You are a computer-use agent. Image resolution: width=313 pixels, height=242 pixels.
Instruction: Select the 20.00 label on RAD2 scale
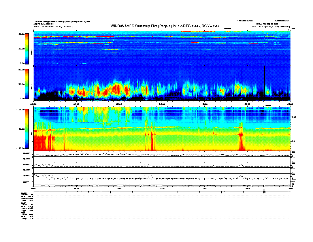point(21,49)
